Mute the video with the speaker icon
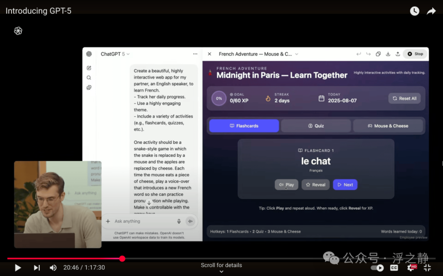Image resolution: width=443 pixels, height=276 pixels. pos(53,267)
